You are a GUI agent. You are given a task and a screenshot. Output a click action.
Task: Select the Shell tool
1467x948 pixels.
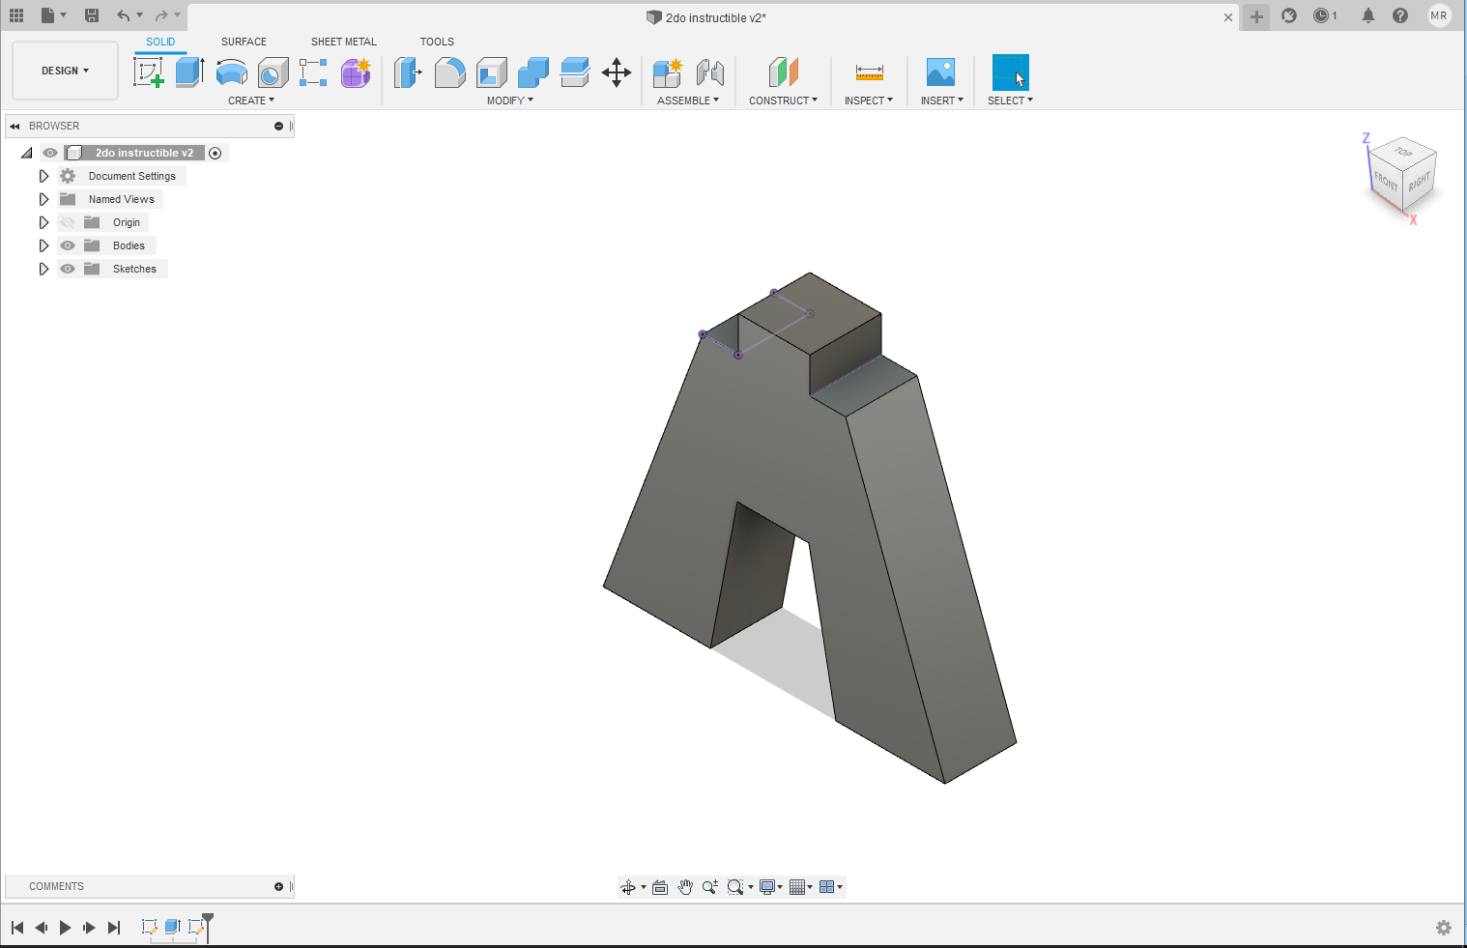(x=492, y=72)
